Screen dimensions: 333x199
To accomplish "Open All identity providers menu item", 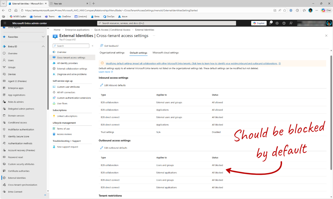I will pyautogui.click(x=67, y=63).
